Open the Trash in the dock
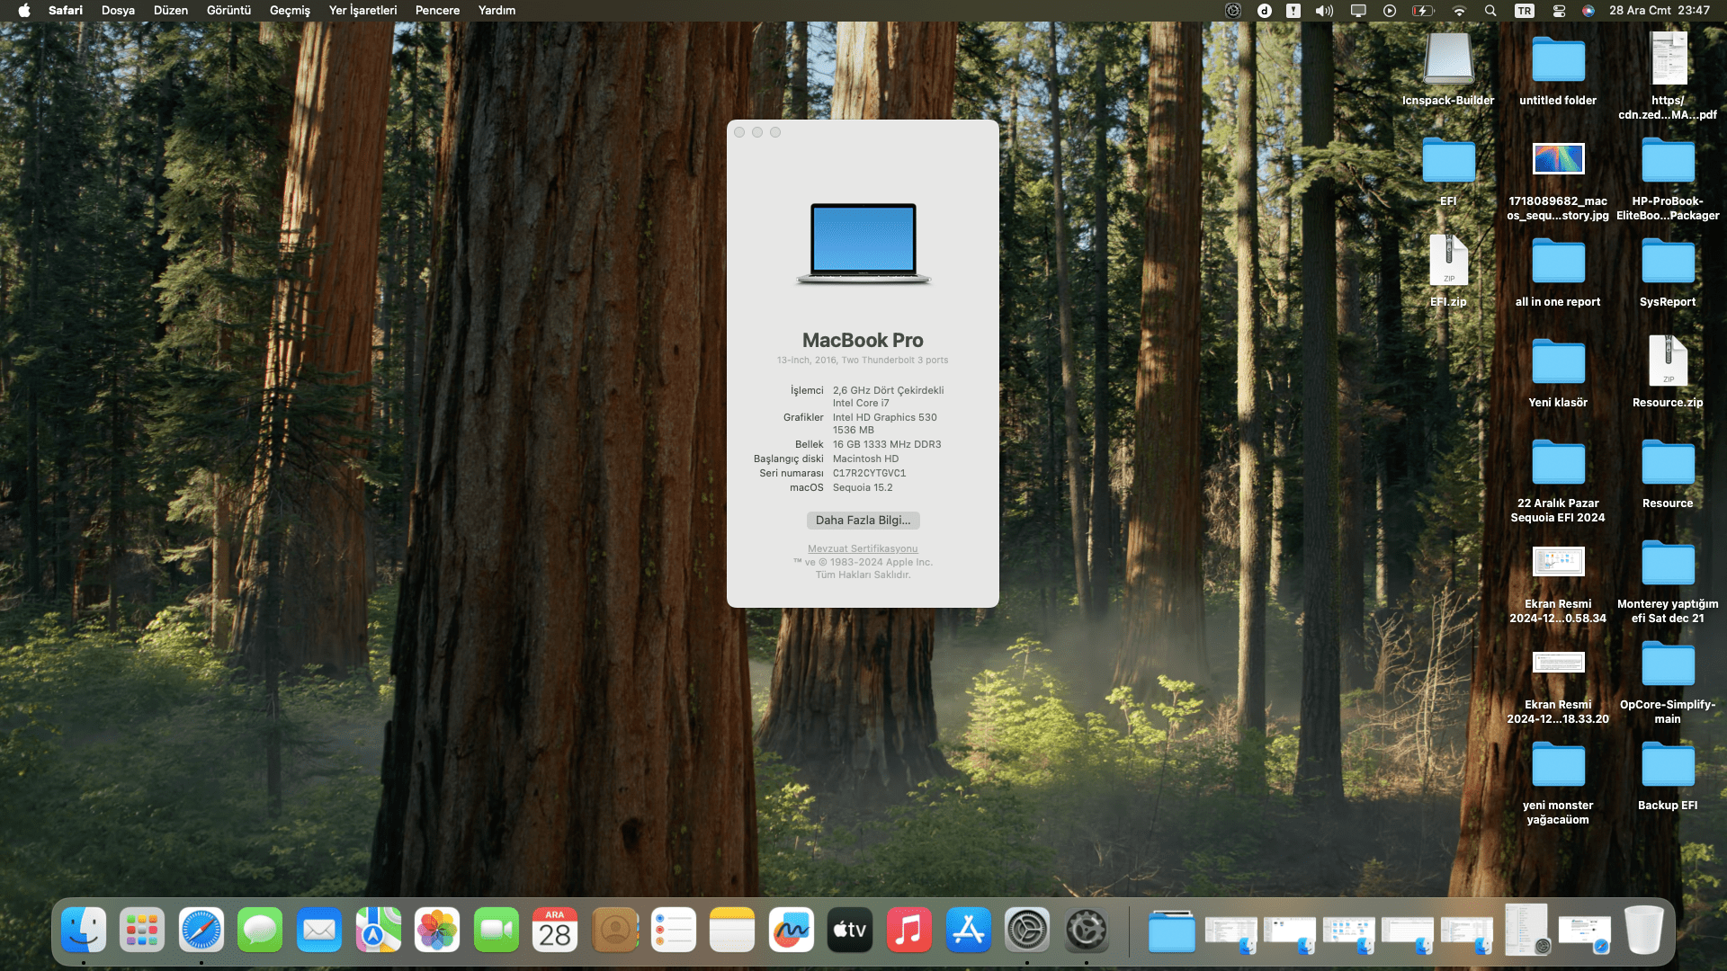Image resolution: width=1727 pixels, height=971 pixels. (1643, 931)
